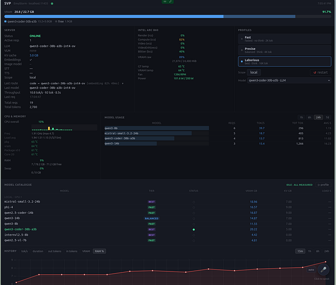Click the qwen2.5-coder-14b catalogue row name

(x=19, y=213)
